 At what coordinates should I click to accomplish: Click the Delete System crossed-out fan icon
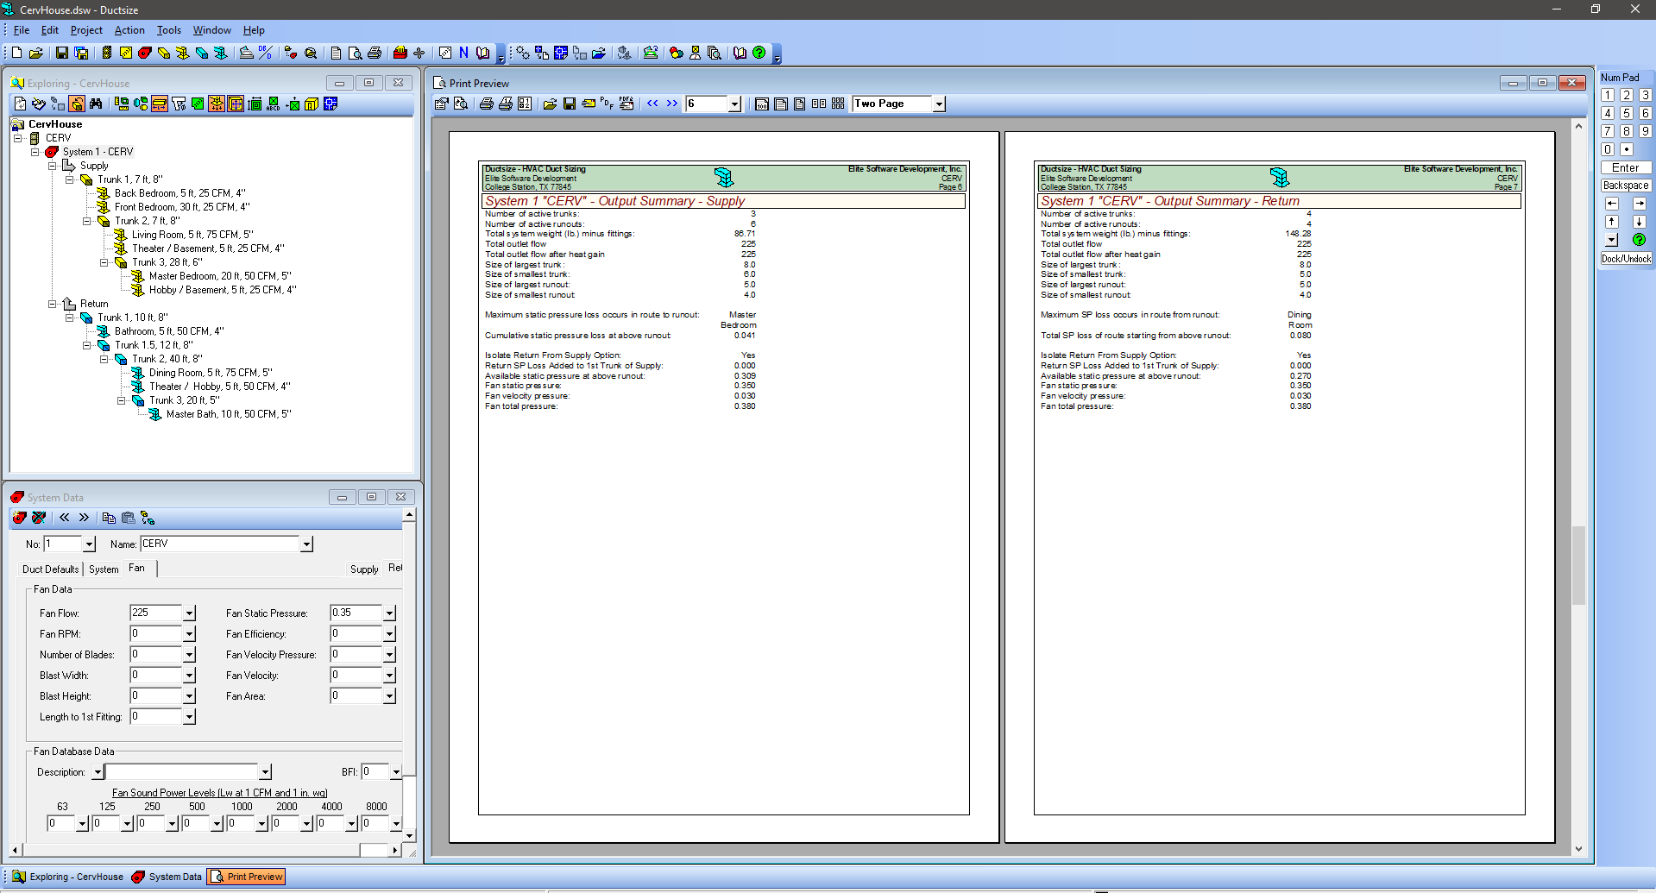[39, 518]
